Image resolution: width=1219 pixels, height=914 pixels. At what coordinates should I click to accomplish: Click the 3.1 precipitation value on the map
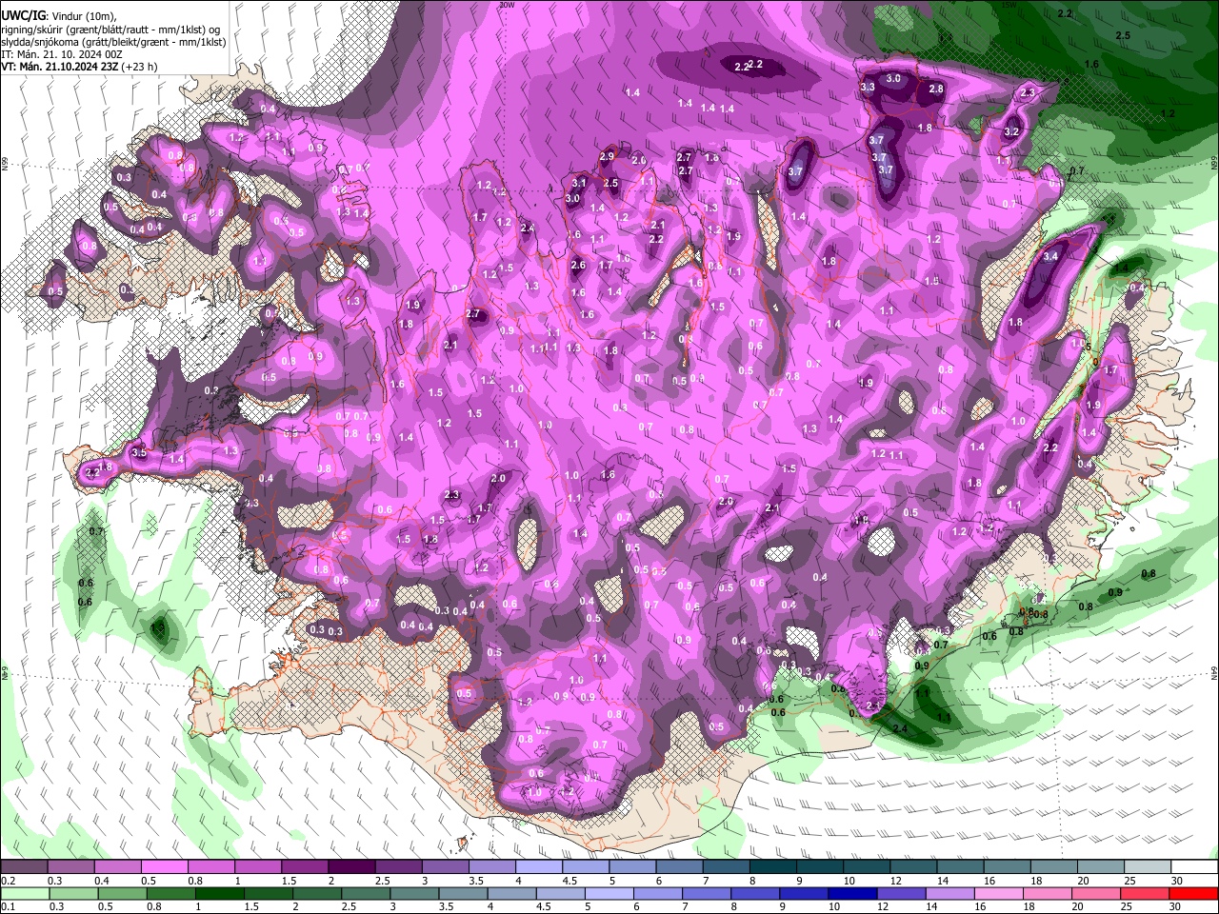coord(579,183)
